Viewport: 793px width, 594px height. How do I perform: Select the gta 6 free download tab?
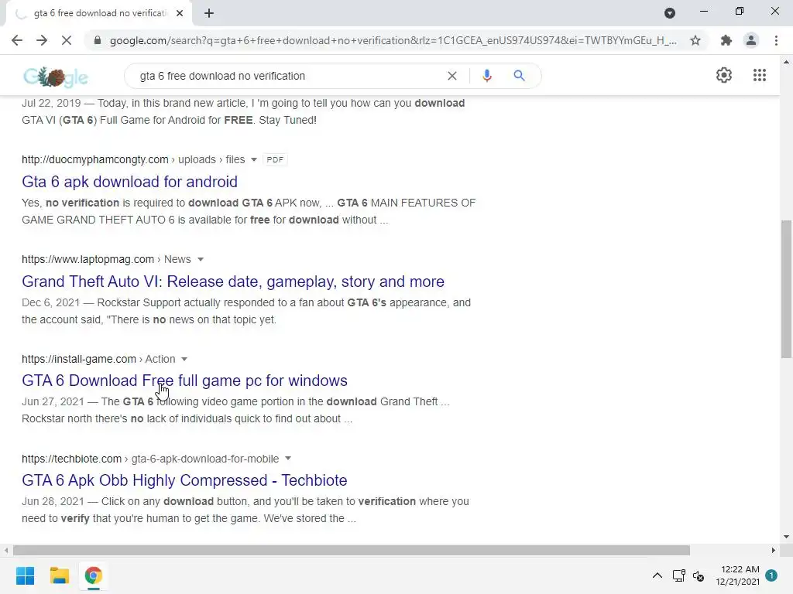[x=98, y=13]
